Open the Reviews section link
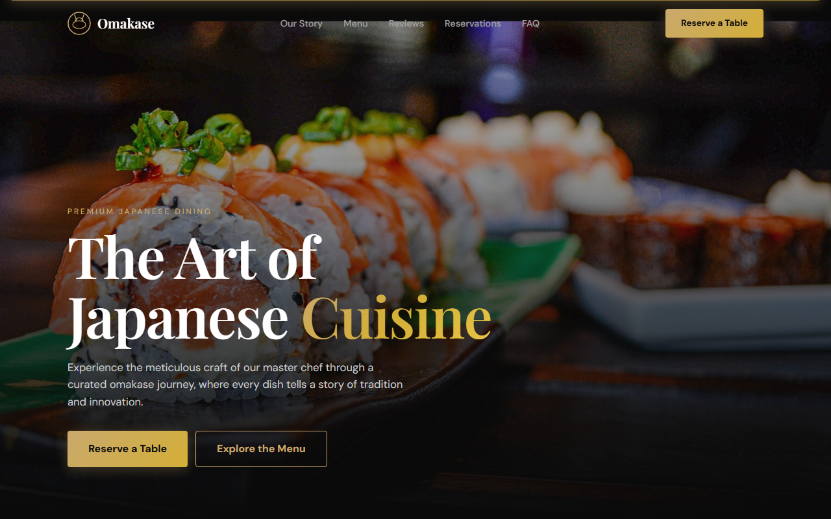 click(x=406, y=23)
